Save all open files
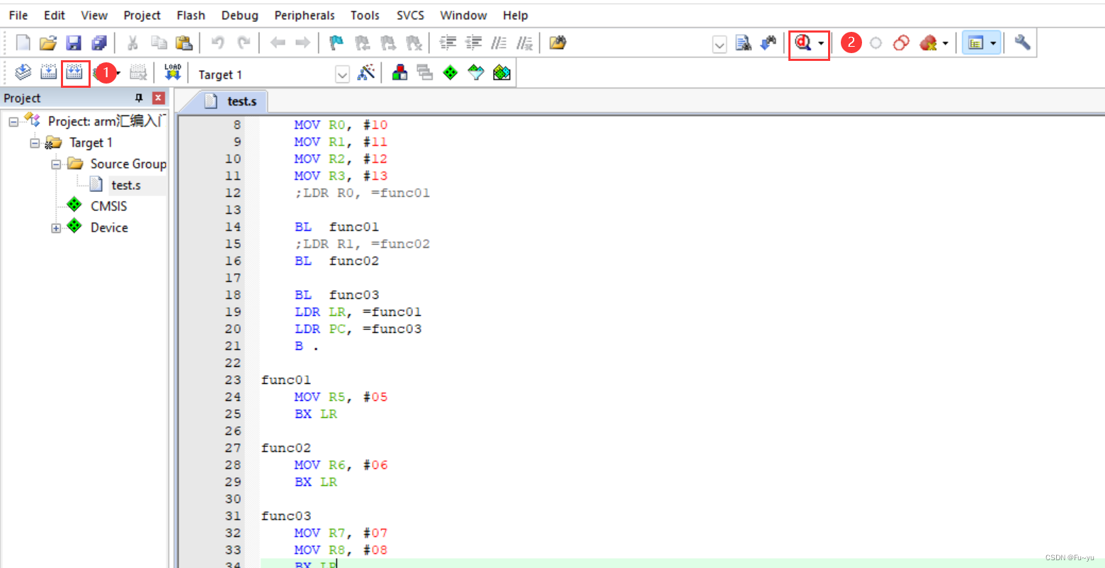The height and width of the screenshot is (568, 1105). 99,43
